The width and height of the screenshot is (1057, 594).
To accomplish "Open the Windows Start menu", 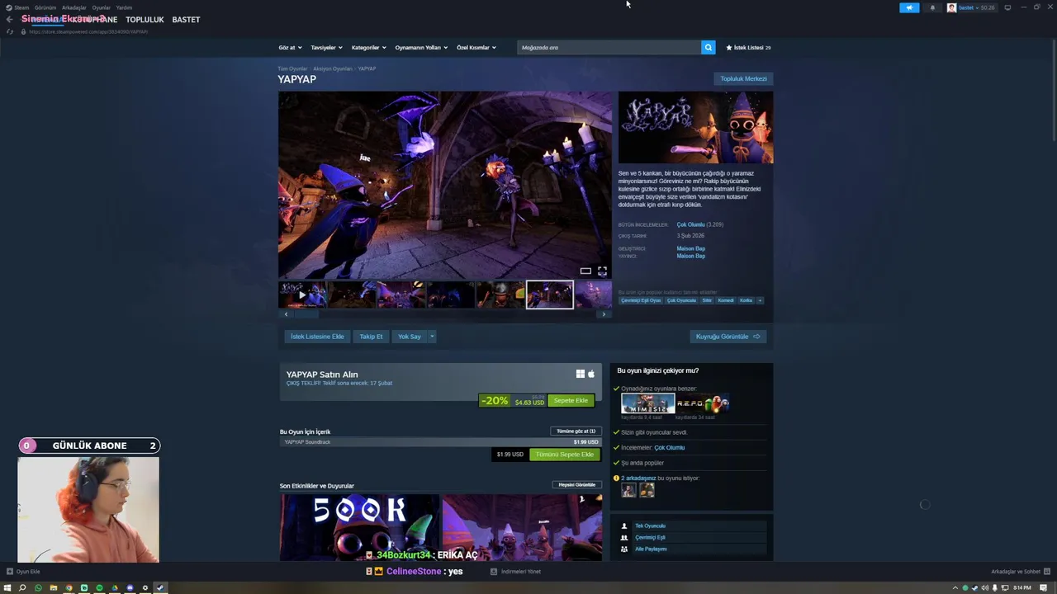I will [x=7, y=588].
